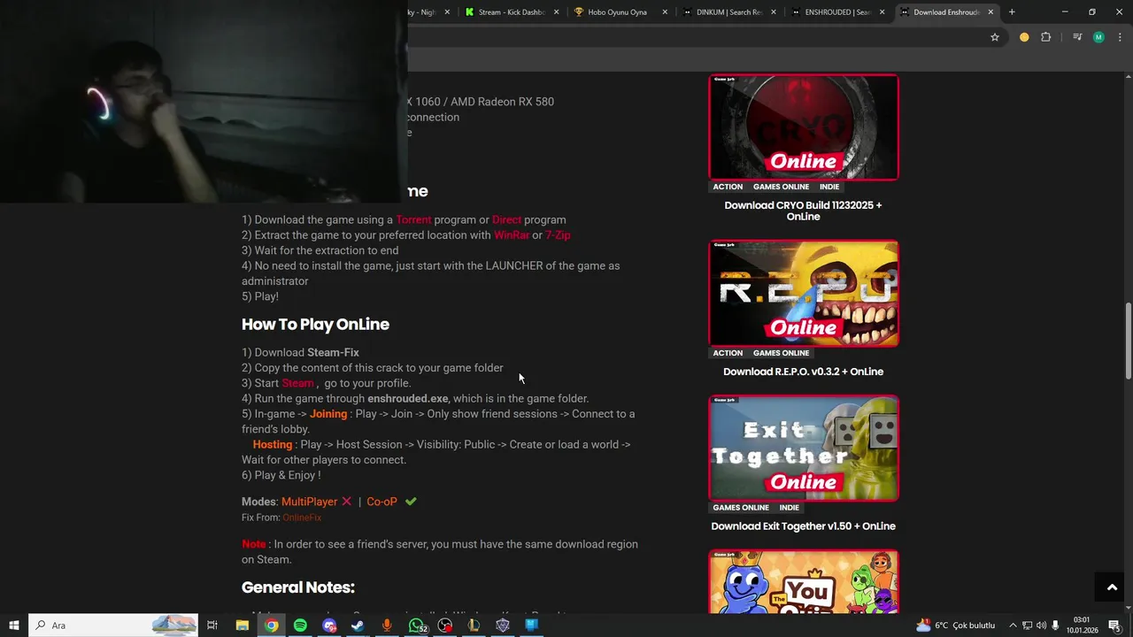Screen dimensions: 1133x637
Task: Open the volume control in tray
Action: (x=1041, y=625)
